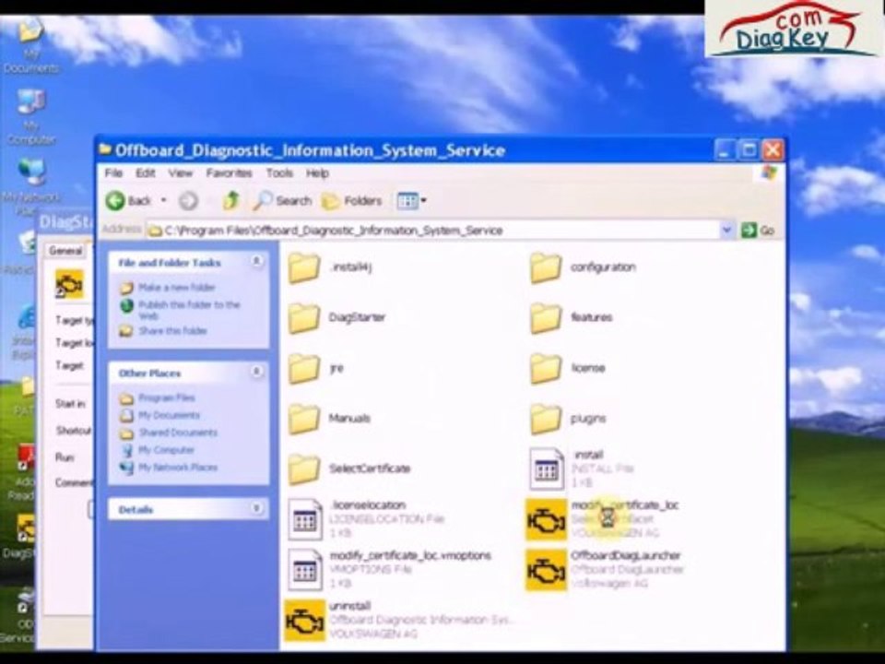This screenshot has width=885, height=664.
Task: Open My Documents in Other Places
Action: [x=169, y=415]
